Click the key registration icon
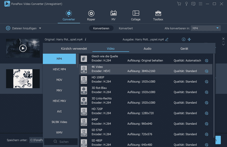This screenshot has width=227, height=147. pos(186,4)
